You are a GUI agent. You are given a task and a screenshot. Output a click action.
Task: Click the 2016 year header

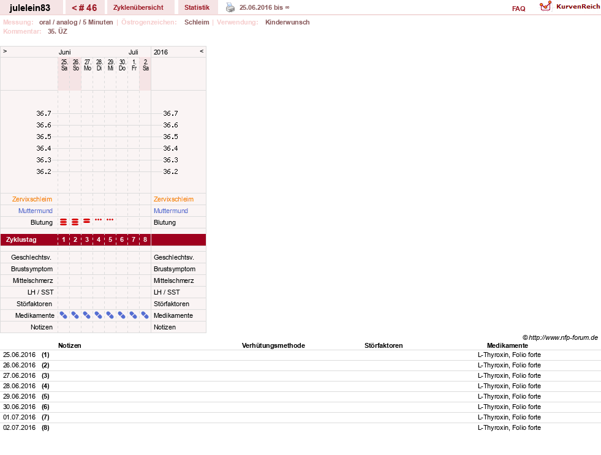(x=161, y=52)
